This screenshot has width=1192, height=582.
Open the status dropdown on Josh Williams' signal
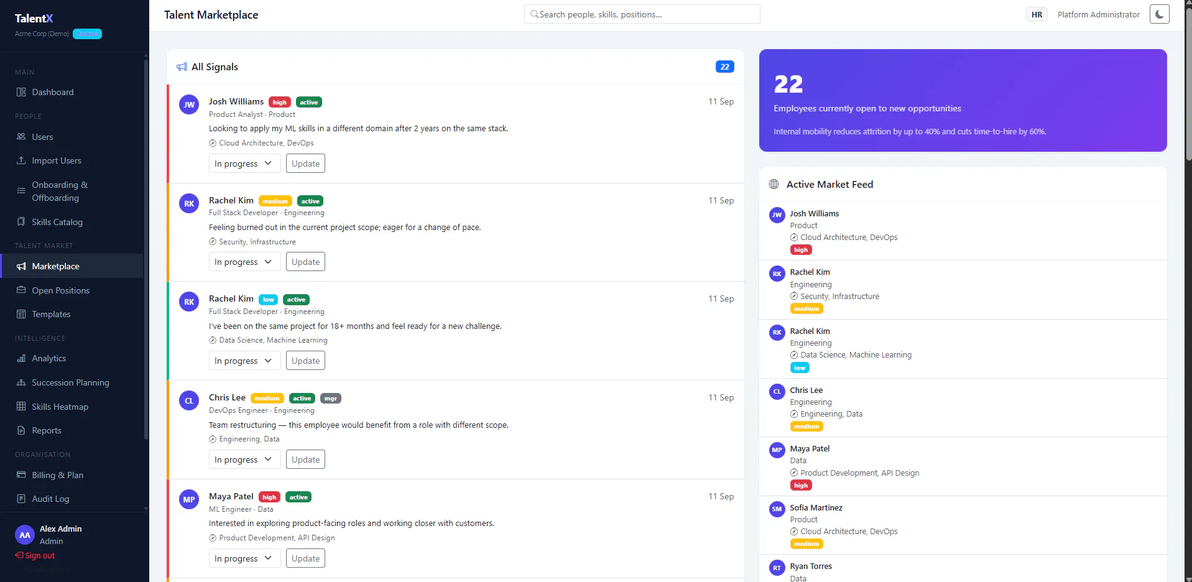point(244,164)
